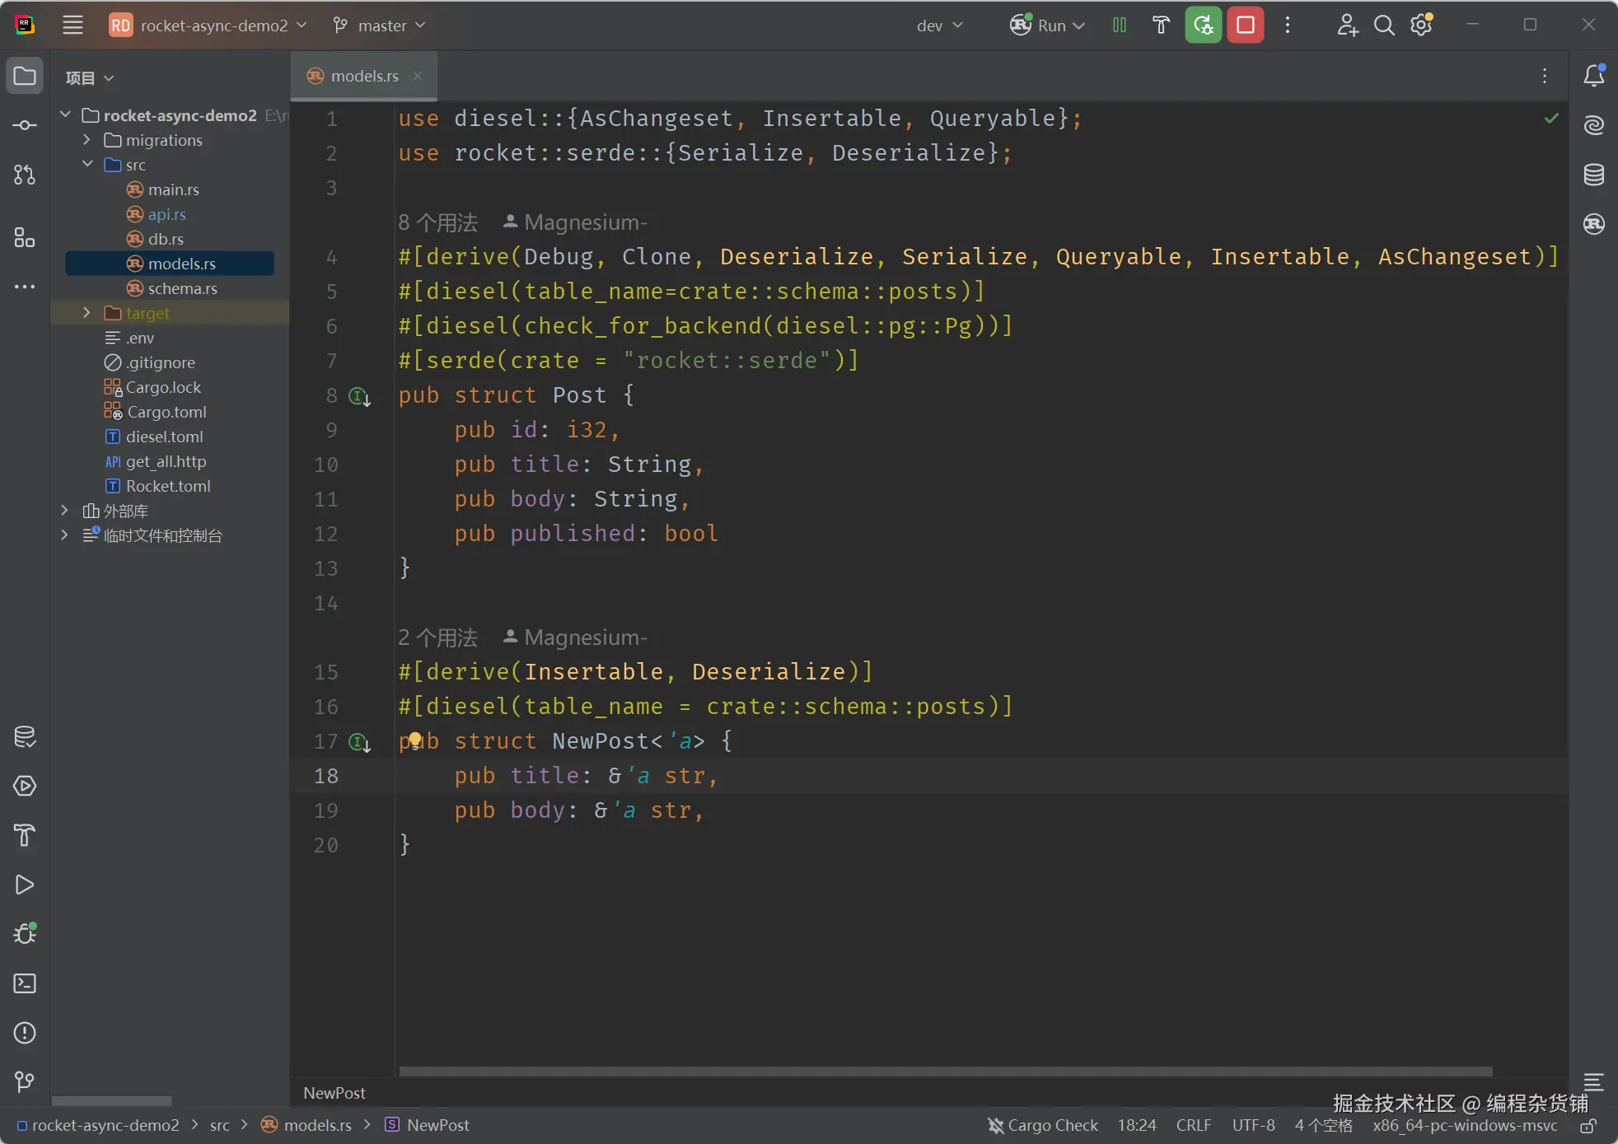Screen dimensions: 1618x1144
Task: Click the editor horizontal scrollbar
Action: point(945,1072)
